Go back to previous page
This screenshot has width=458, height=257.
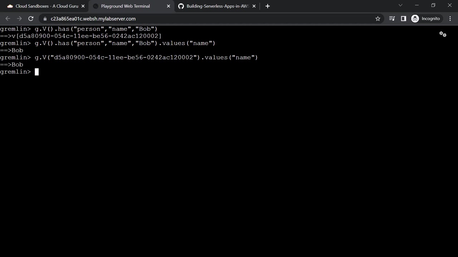coord(8,19)
